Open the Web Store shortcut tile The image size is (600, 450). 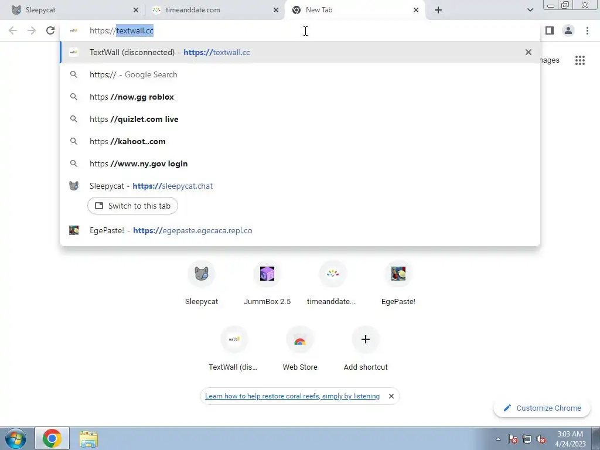tap(300, 348)
